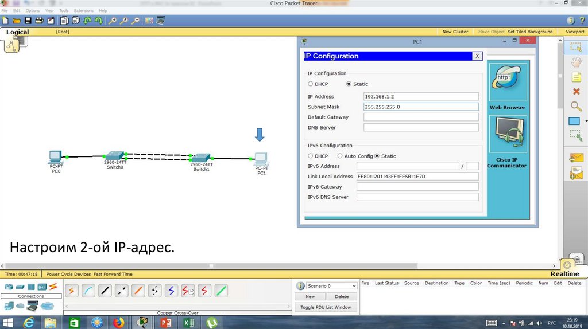Screen dimensions: 588x329
Task: Click the New scenario button
Action: (x=310, y=296)
